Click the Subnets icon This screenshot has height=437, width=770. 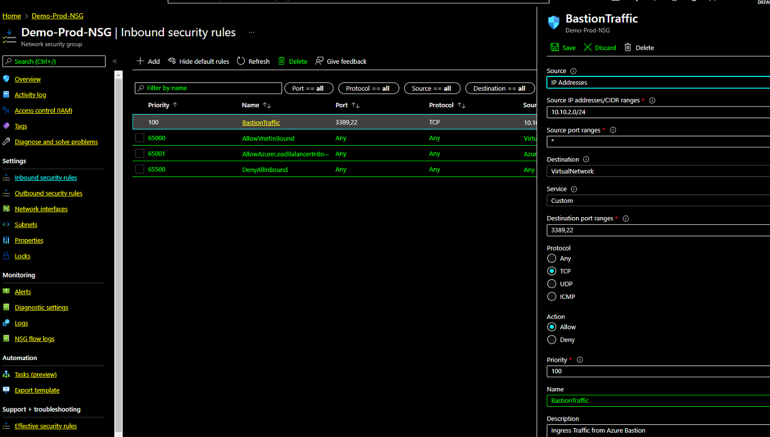click(x=7, y=224)
